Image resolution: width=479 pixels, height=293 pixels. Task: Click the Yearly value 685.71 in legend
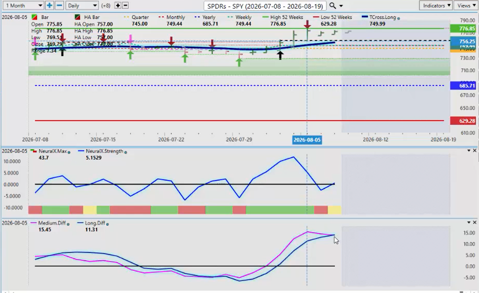[210, 24]
